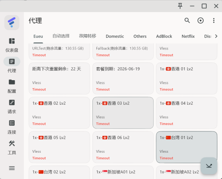Open the three-dot more options menu
The height and width of the screenshot is (179, 222).
(214, 20)
